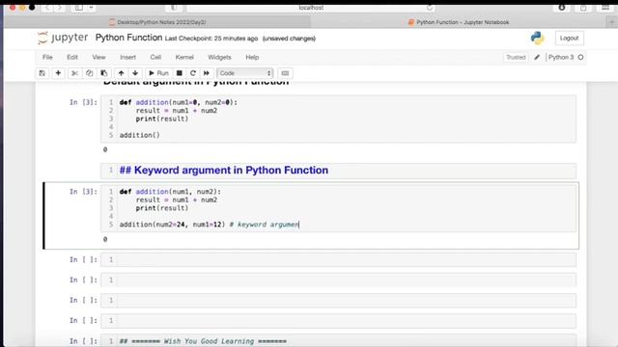618x347 pixels.
Task: Interrupt the kernel with the stop icon
Action: (179, 73)
